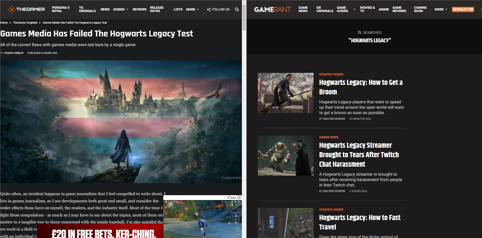Viewport: 482px width, 238px height.
Task: Open Coming Soon menu item
Action: (420, 9)
